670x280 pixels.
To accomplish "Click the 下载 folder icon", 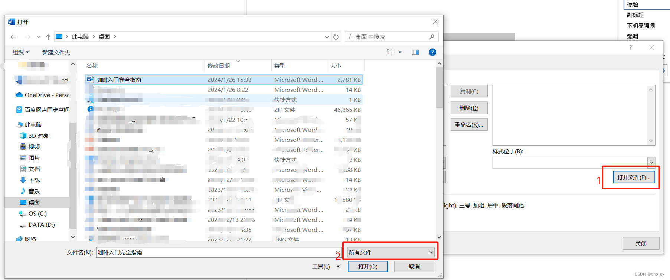I will [x=23, y=180].
